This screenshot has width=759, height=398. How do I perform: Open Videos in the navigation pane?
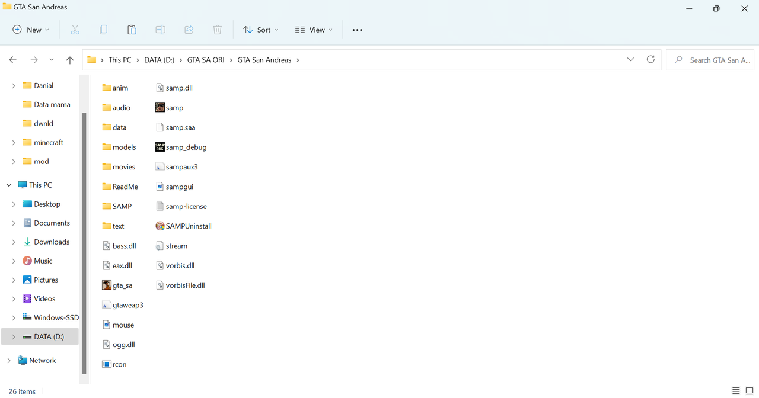coord(44,298)
